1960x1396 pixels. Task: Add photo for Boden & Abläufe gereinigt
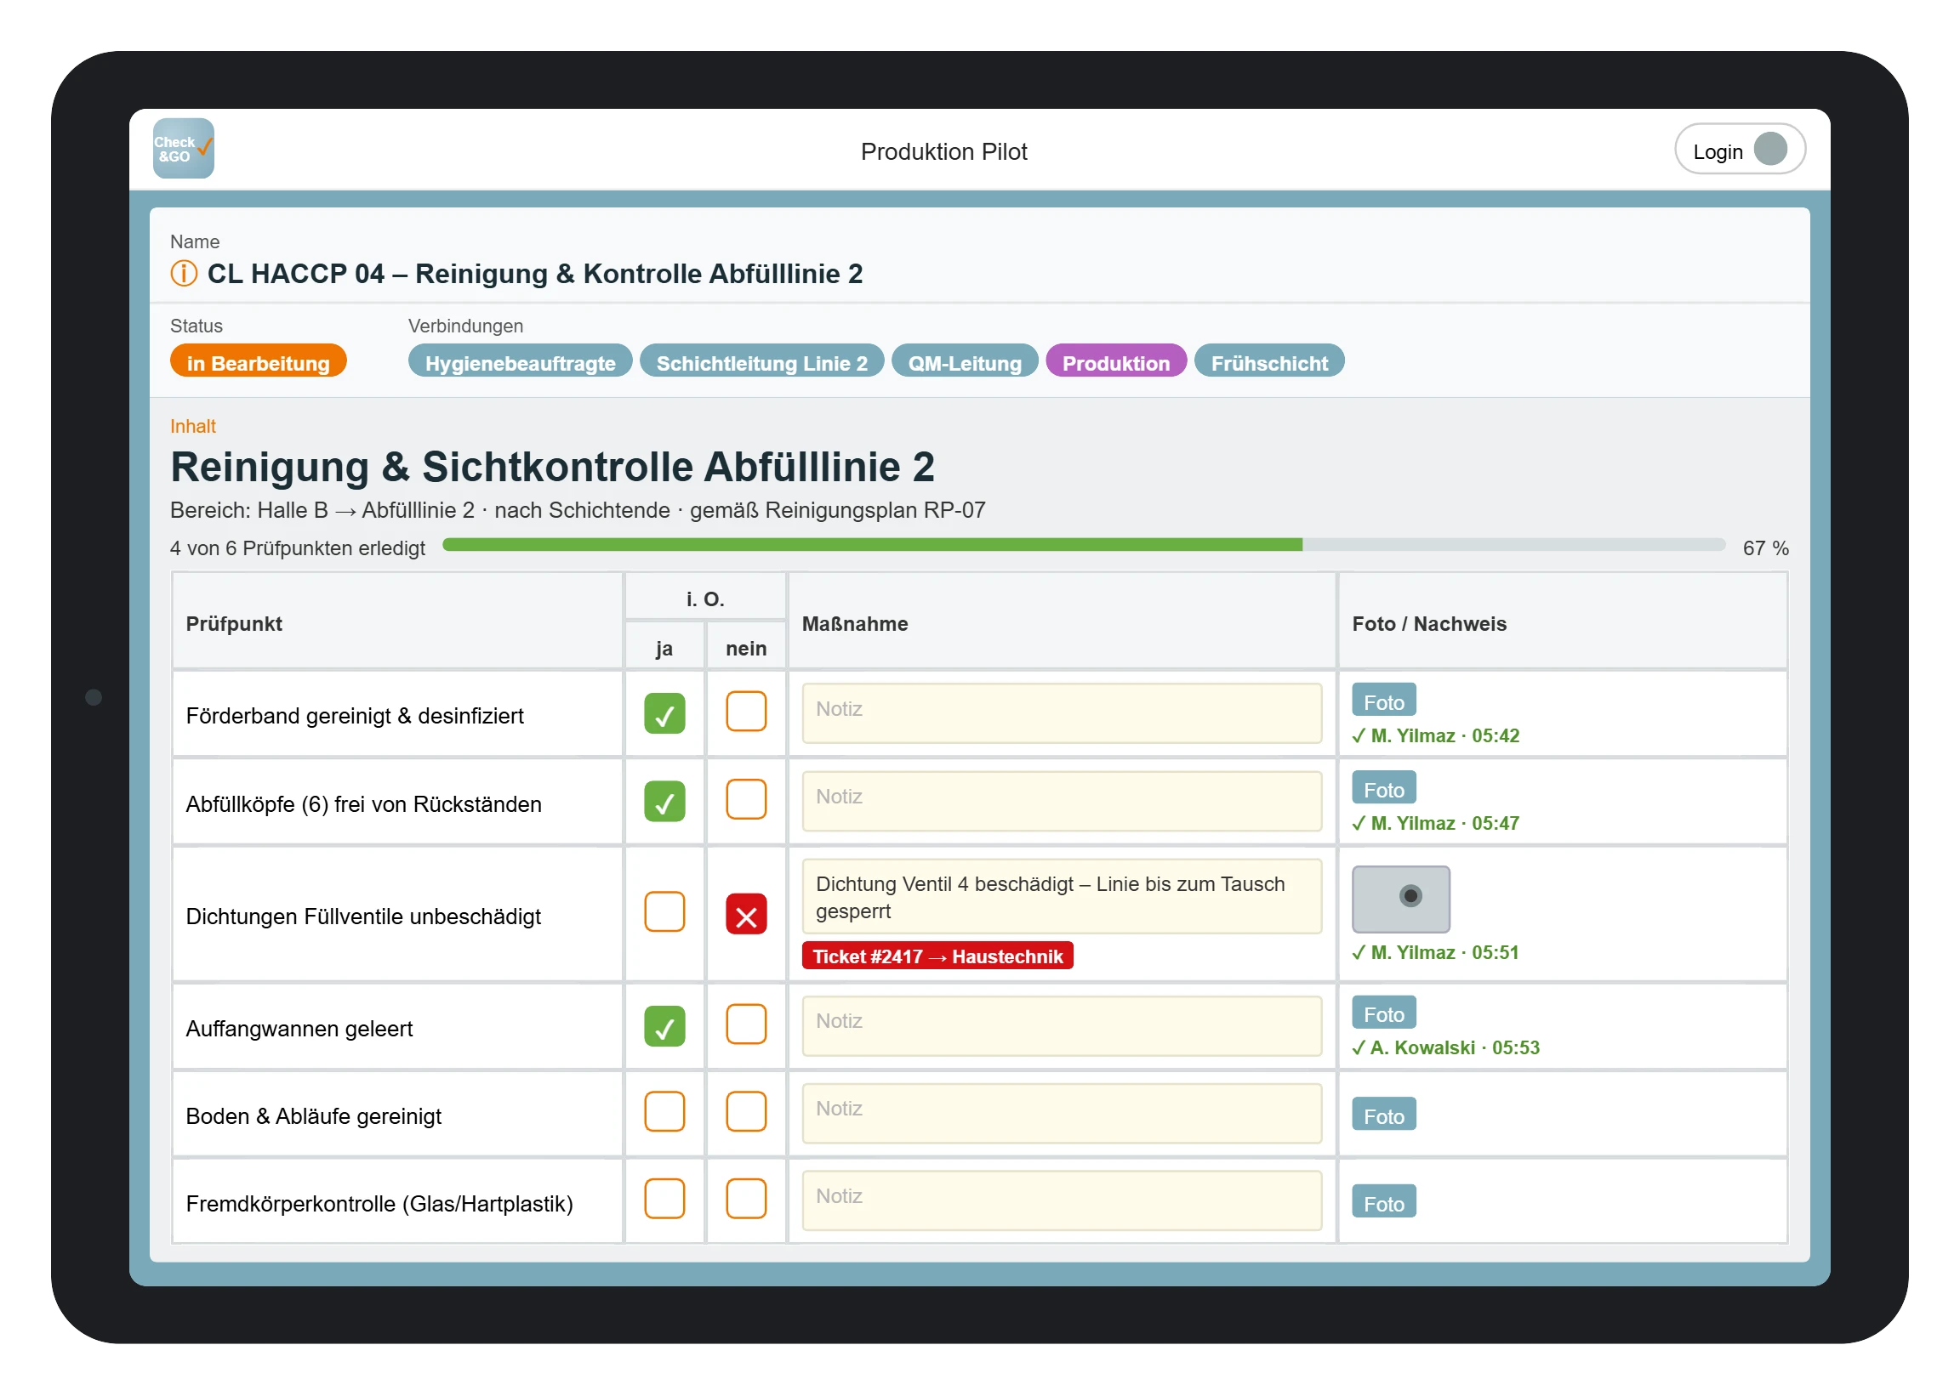point(1383,1115)
